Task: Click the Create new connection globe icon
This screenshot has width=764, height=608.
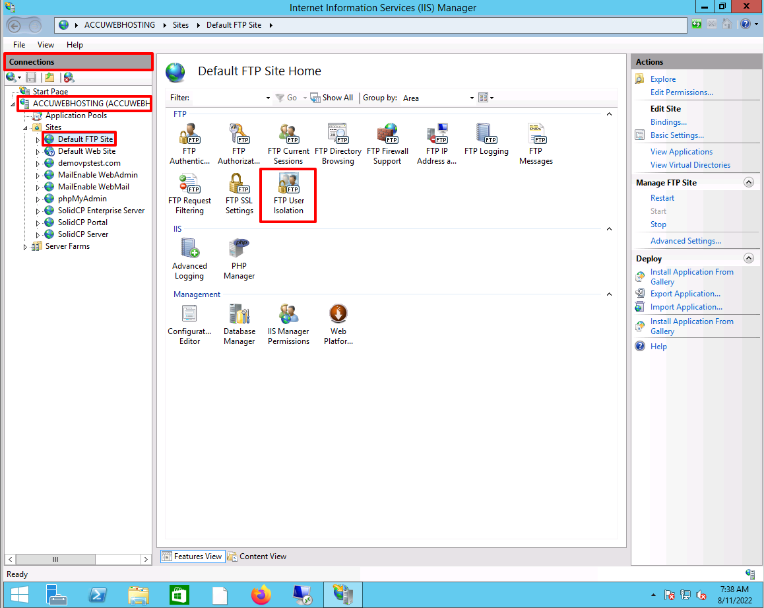Action: coord(11,77)
